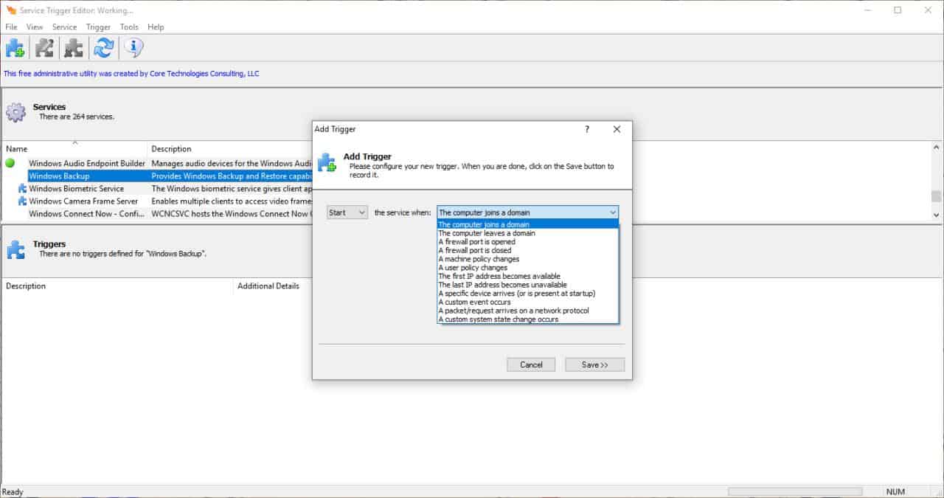Click the Refresh services toolbar icon
944x498 pixels.
point(104,49)
